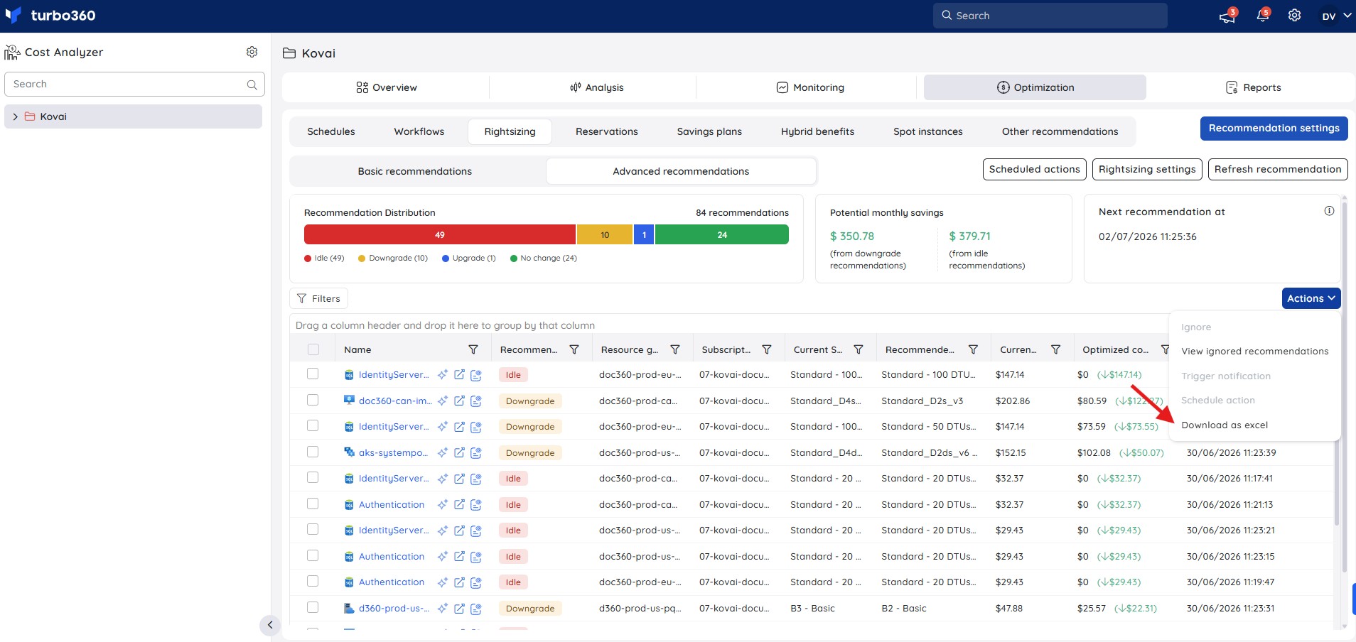Viewport: 1356px width, 642px height.
Task: Filter the Current cost column
Action: tap(1056, 349)
